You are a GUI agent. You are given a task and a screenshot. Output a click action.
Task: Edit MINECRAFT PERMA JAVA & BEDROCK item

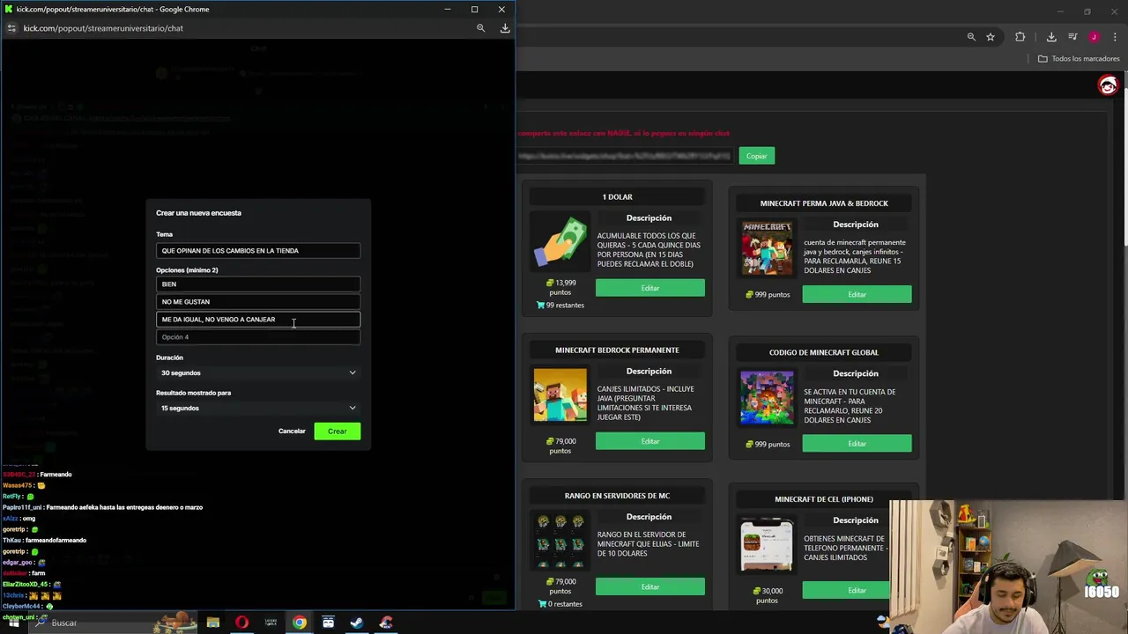[857, 294]
